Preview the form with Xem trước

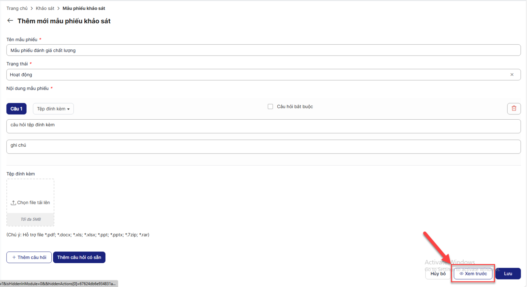point(473,274)
